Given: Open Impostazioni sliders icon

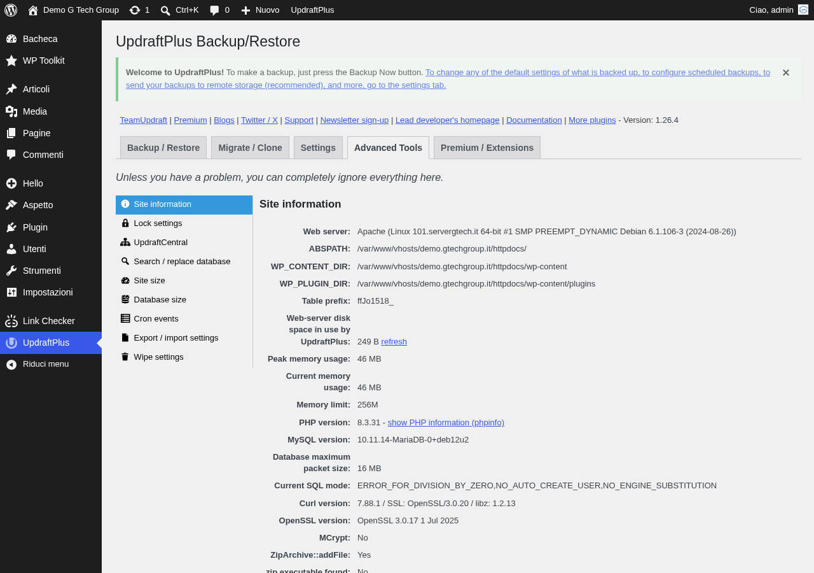Looking at the screenshot, I should 11,292.
